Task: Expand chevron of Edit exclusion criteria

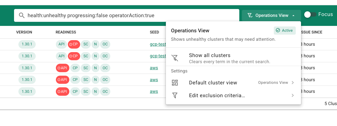Action: click(x=293, y=95)
